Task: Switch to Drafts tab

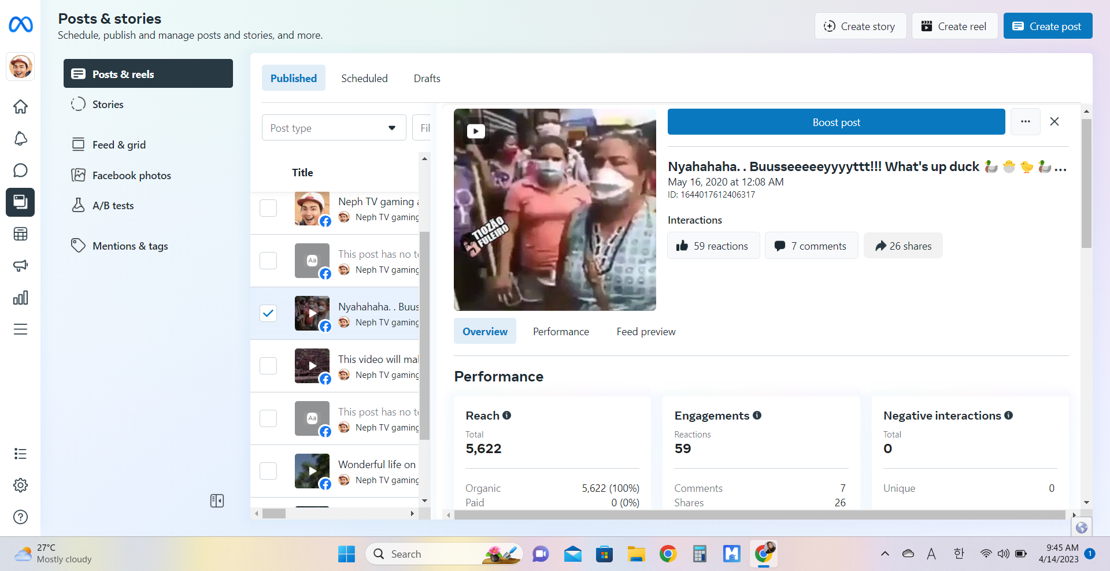Action: (x=427, y=78)
